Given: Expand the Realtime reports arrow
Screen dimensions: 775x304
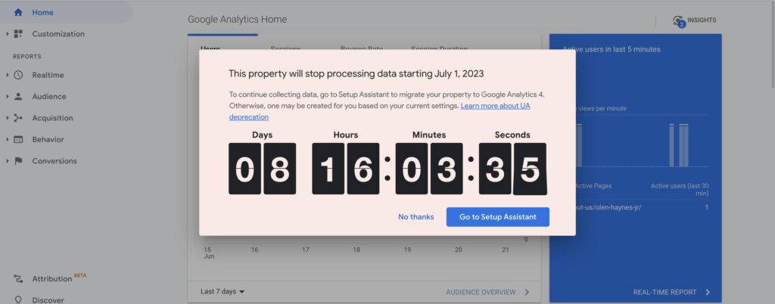Looking at the screenshot, I should pyautogui.click(x=8, y=75).
